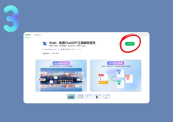Click the five-star rating
The width and height of the screenshot is (173, 122).
tap(66, 49)
